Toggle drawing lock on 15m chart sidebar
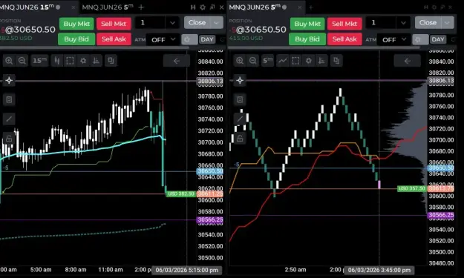The height and width of the screenshot is (278, 464). [x=9, y=139]
